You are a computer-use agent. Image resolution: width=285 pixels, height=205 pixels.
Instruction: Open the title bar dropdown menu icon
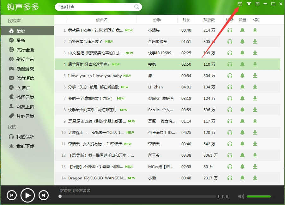tap(258, 4)
